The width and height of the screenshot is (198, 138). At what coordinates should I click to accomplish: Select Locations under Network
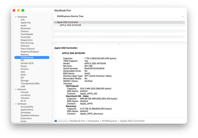[25, 95]
